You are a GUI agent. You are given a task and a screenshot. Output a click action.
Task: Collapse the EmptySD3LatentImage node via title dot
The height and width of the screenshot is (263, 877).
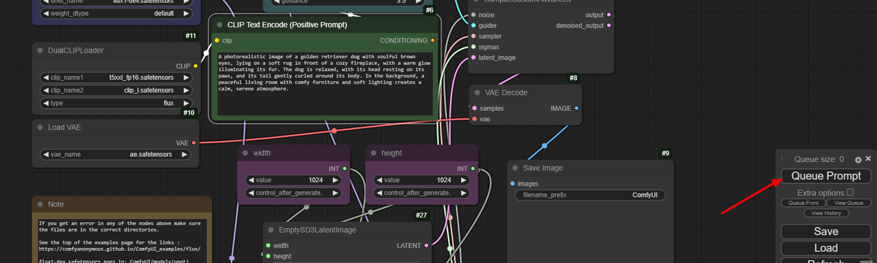point(271,229)
